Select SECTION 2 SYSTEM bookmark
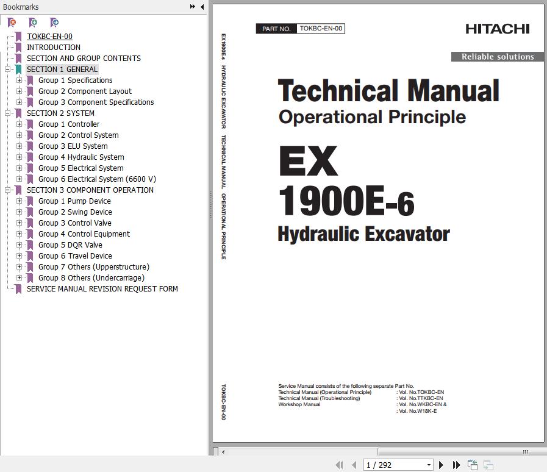 60,113
